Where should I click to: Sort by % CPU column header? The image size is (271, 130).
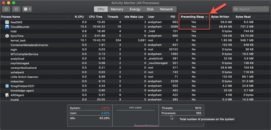point(79,17)
